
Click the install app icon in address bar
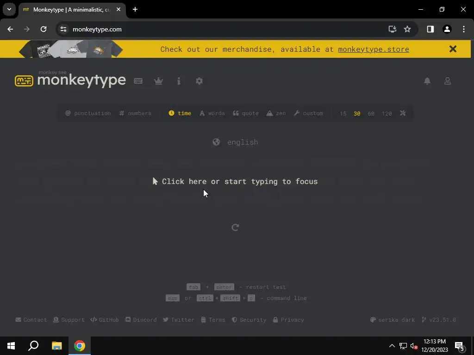click(x=392, y=29)
